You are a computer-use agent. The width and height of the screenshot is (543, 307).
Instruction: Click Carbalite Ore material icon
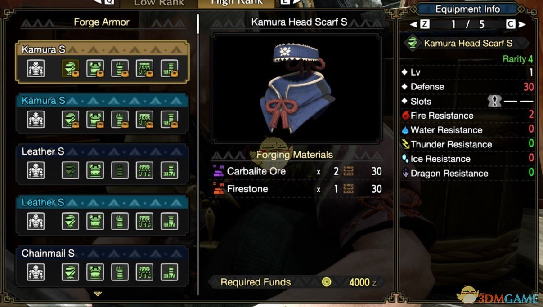click(218, 171)
